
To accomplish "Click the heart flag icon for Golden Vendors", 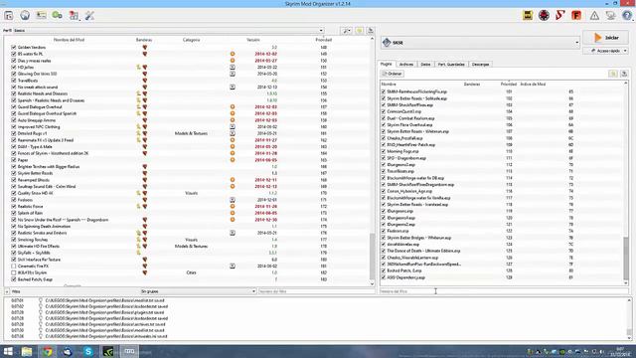I will [145, 47].
